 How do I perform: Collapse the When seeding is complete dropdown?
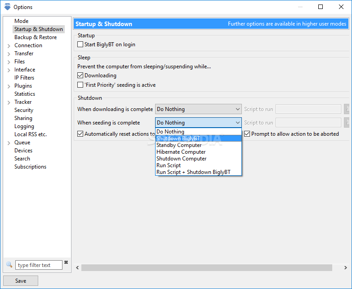click(x=198, y=123)
